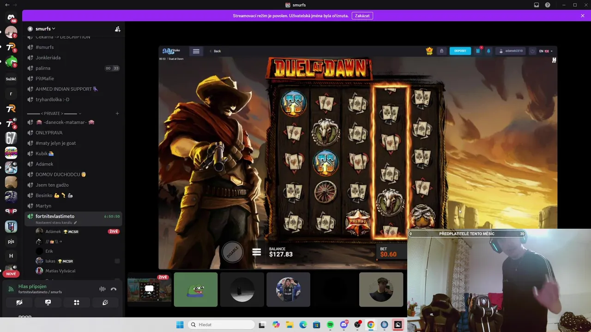The width and height of the screenshot is (591, 332).
Task: Disconnect from voice call
Action: (x=114, y=289)
